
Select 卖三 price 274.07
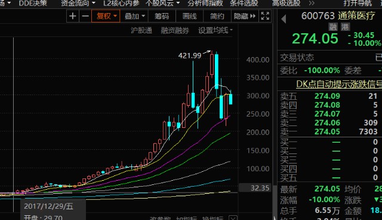click(327, 114)
